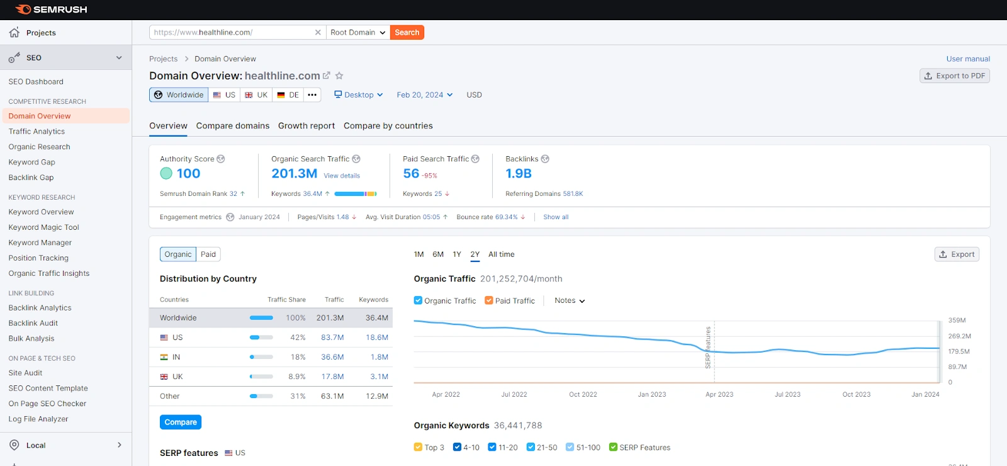Screen dimensions: 1007x466
Task: Open healthline.com external link icon
Action: 327,76
